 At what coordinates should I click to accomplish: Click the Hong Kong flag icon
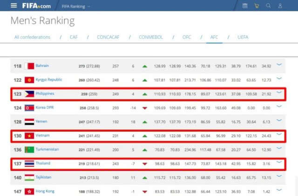tap(29, 191)
